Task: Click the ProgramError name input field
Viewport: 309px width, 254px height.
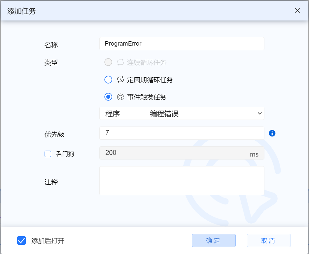Action: (182, 44)
